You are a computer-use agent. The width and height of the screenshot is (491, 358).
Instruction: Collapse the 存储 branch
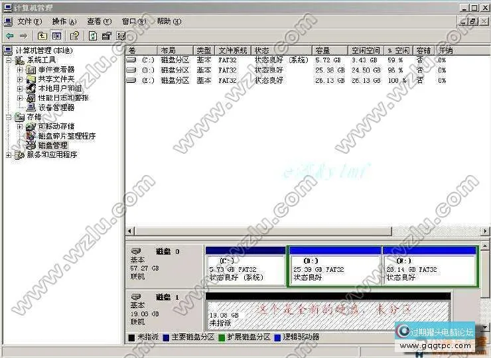tap(9, 117)
